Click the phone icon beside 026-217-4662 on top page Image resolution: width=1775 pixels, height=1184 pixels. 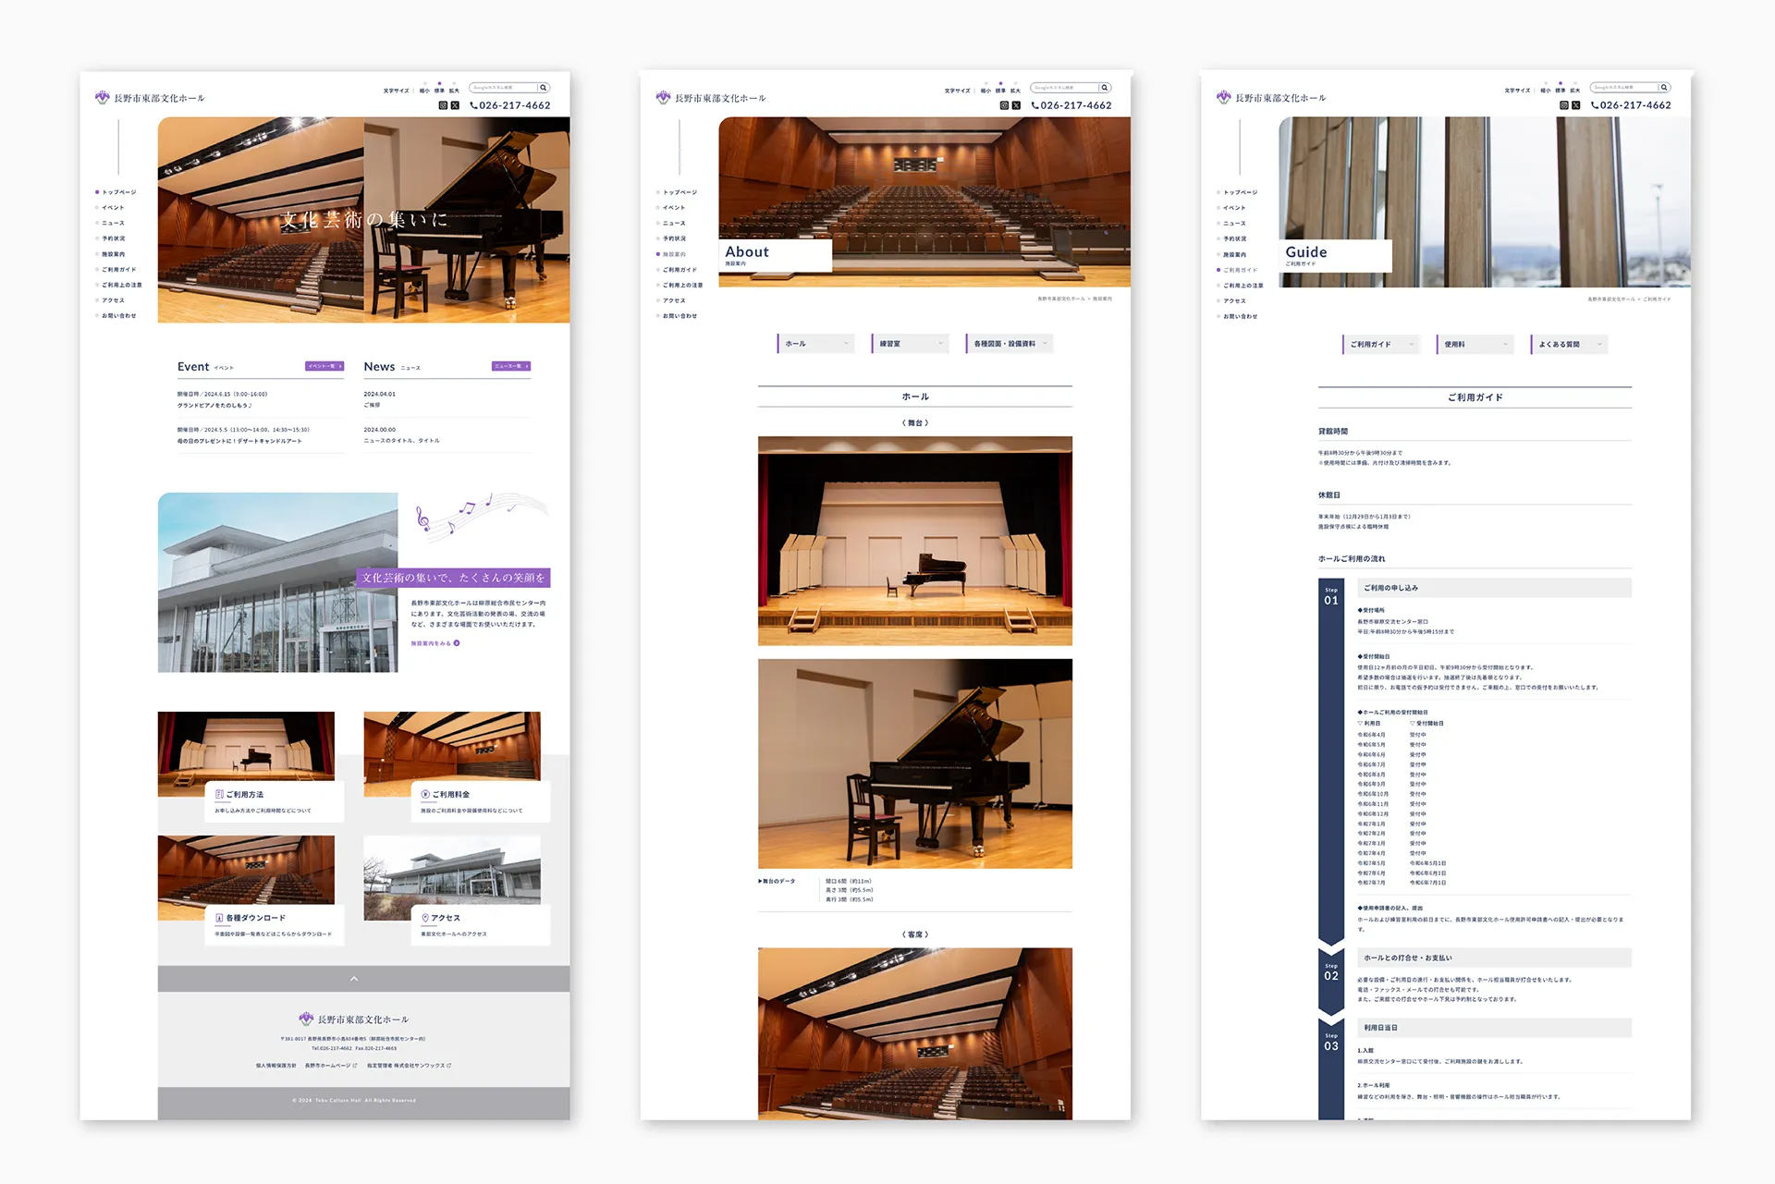click(473, 105)
